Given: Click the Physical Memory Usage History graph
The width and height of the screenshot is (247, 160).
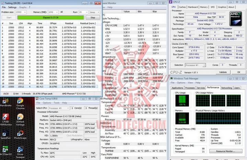Looking at the screenshot, I should 218,118.
